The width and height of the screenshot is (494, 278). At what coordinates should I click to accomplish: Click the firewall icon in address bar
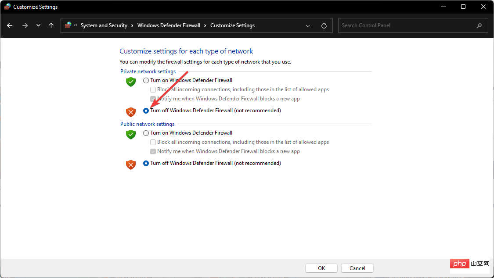tap(68, 25)
